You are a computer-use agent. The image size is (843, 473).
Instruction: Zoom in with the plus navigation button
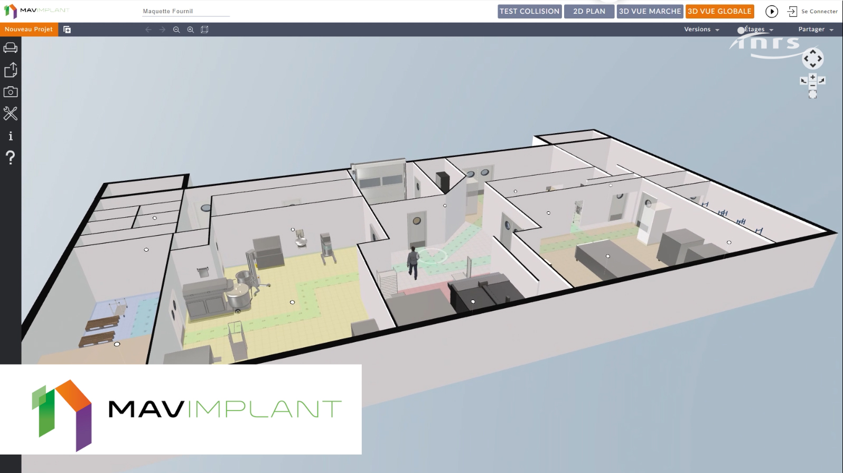(813, 77)
